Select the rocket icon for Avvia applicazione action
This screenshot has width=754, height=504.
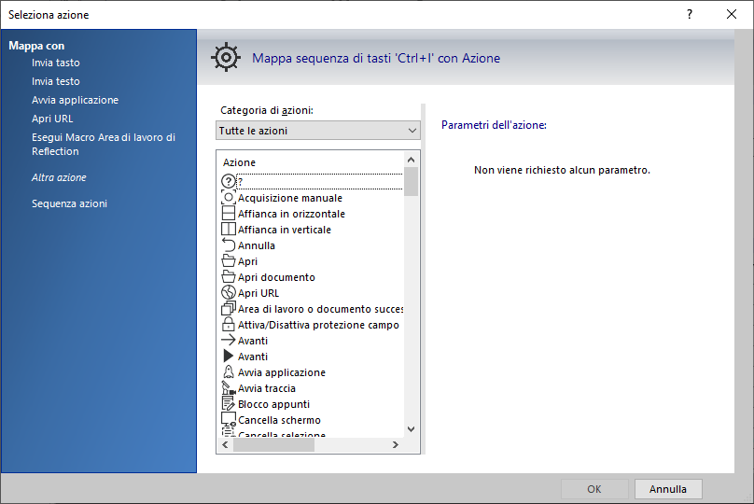tap(228, 372)
